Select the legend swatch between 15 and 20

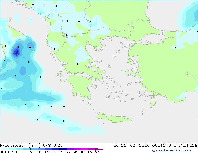point(48,149)
